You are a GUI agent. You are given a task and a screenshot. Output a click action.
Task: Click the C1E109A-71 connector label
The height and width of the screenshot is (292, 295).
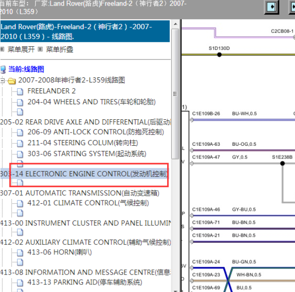coord(206,223)
